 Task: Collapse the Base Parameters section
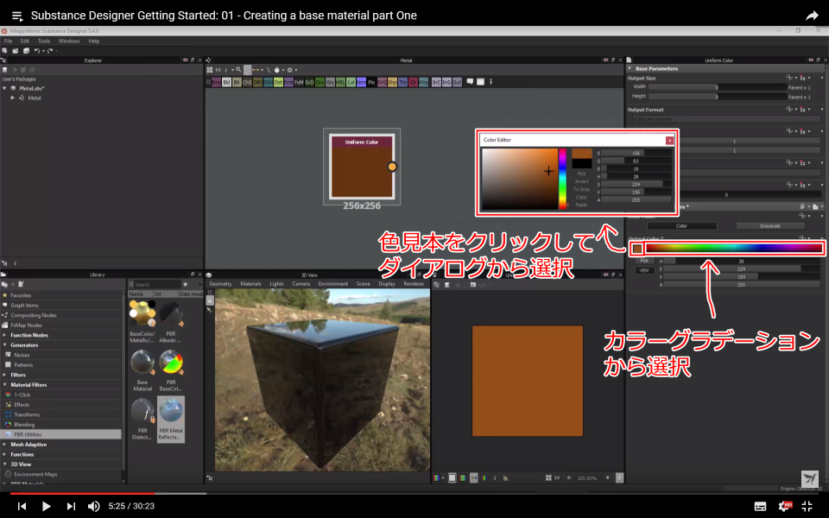(630, 69)
